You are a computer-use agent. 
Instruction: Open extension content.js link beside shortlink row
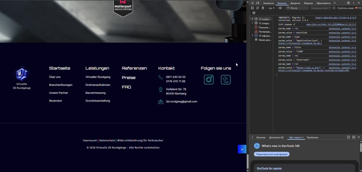click(x=342, y=33)
